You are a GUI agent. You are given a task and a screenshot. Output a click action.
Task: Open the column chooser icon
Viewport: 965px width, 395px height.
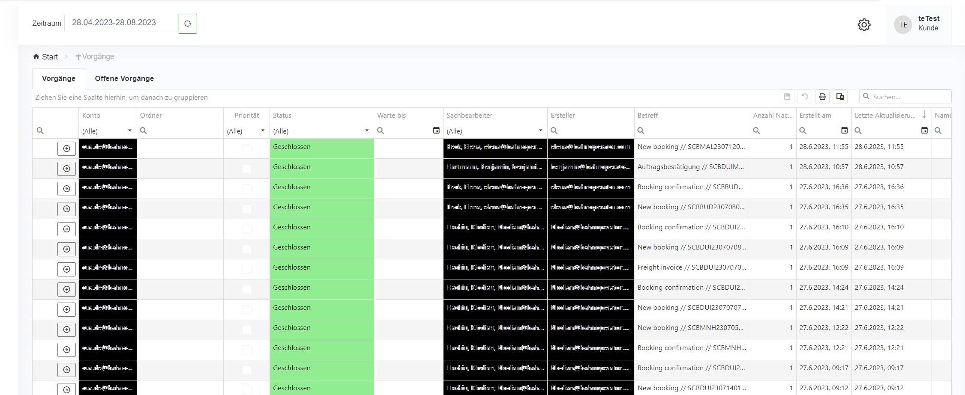point(840,97)
